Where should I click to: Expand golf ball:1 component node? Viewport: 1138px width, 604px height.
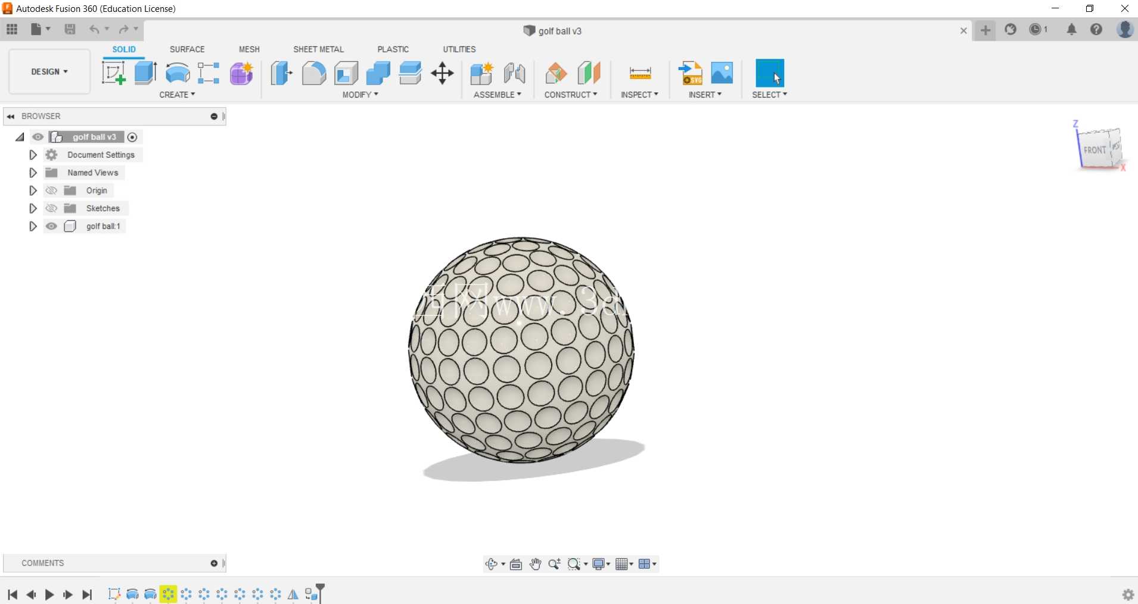[33, 226]
